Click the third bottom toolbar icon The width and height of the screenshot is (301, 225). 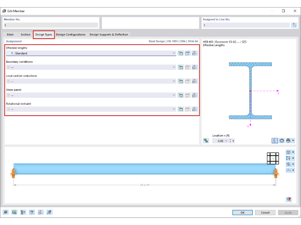point(23,212)
